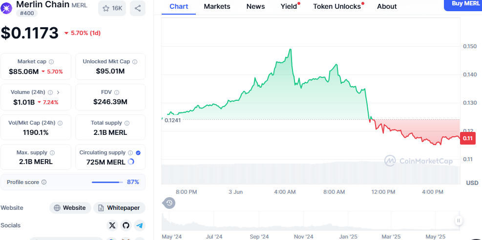Viewport: 482px width, 240px height.
Task: Click the $85.06M market cap value
Action: coord(23,72)
